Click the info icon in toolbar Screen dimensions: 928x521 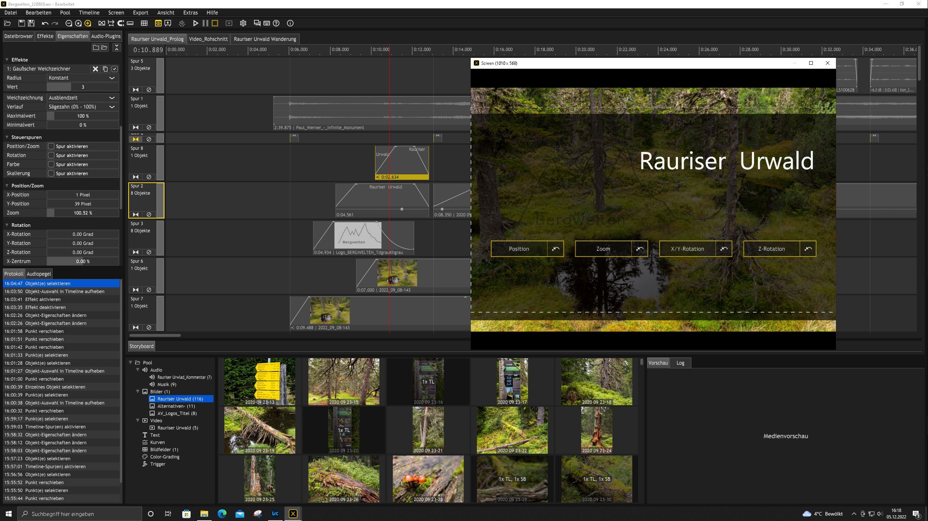pos(290,23)
